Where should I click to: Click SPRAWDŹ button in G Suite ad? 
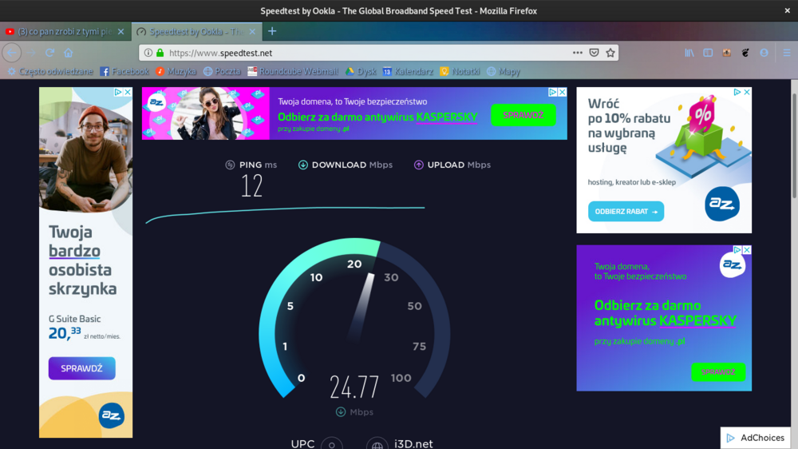pyautogui.click(x=82, y=368)
